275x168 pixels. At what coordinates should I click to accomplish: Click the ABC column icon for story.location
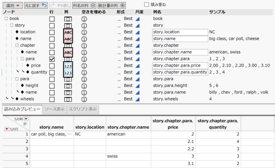[68, 32]
